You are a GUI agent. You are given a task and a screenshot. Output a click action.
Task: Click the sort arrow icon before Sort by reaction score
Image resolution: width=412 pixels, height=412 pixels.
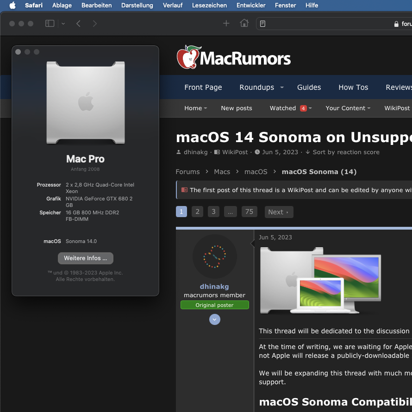pyautogui.click(x=308, y=152)
